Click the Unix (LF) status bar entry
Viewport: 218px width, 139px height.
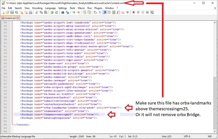(x=167, y=136)
